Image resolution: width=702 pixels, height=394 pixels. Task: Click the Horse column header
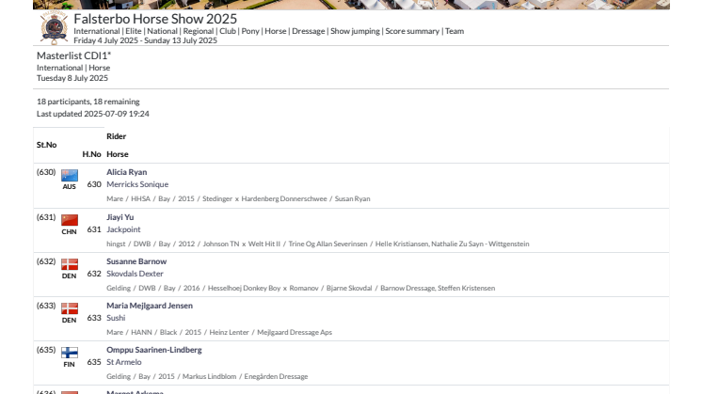[x=118, y=154]
